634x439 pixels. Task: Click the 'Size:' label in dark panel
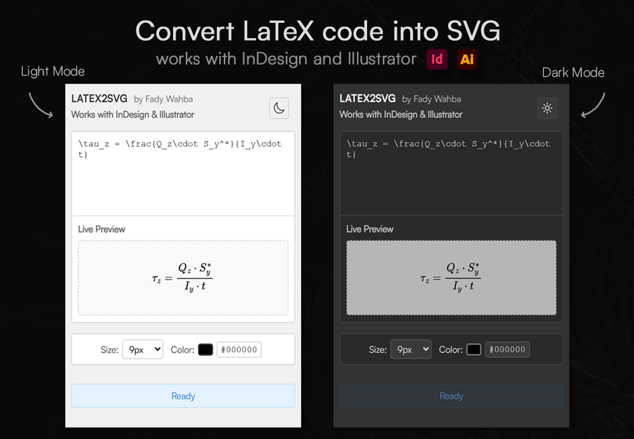tap(378, 350)
